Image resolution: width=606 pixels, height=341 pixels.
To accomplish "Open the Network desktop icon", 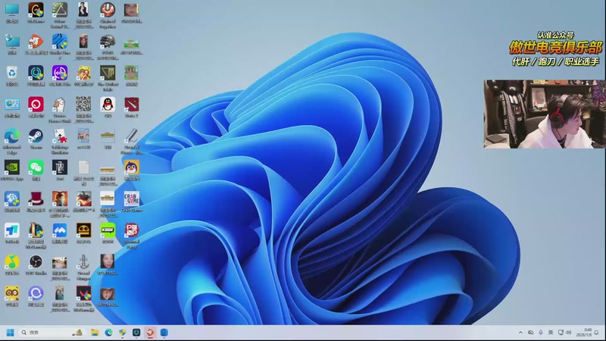I will (12, 42).
